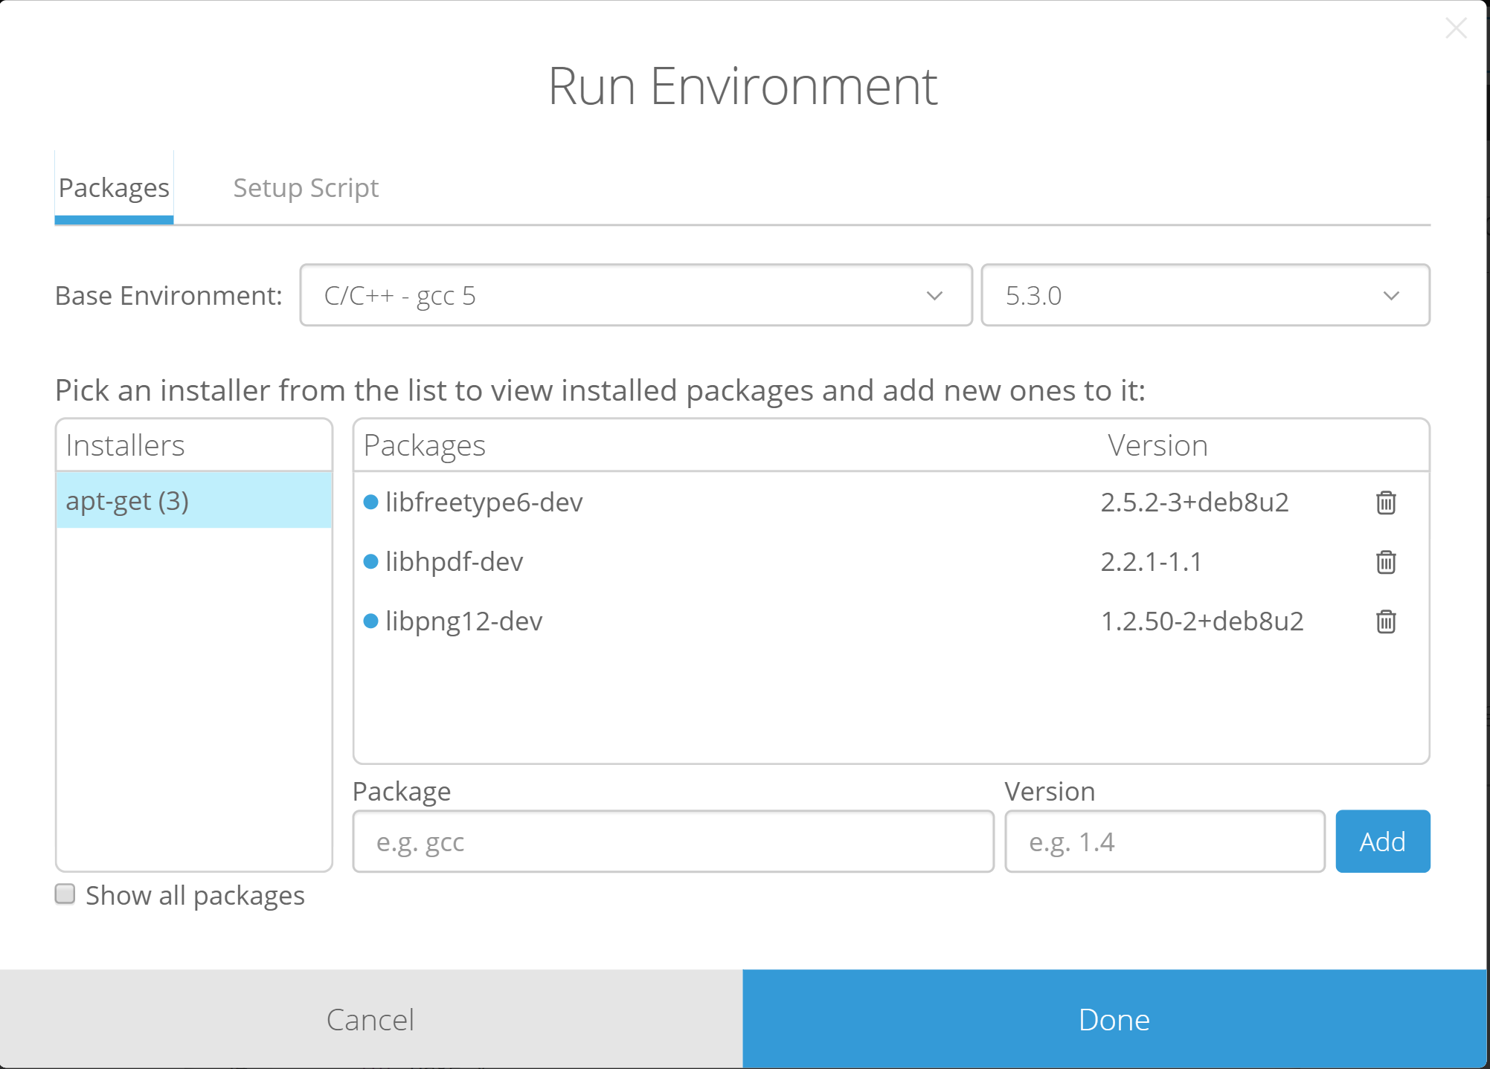1490x1069 pixels.
Task: Click version 2.5.2-3+deb8u2 value
Action: coord(1195,503)
